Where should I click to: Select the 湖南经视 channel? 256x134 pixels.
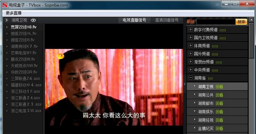[206, 120]
